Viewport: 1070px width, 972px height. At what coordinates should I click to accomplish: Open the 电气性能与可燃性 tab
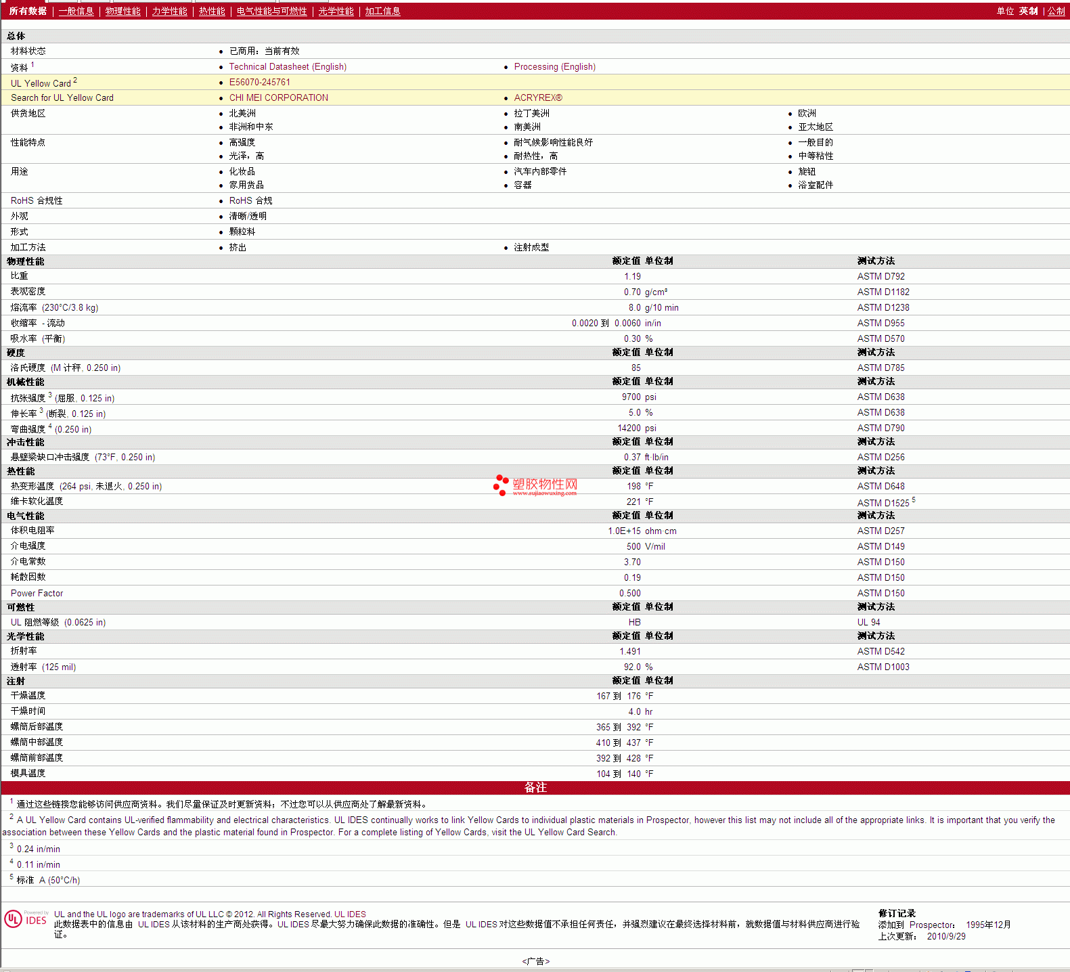pyautogui.click(x=271, y=12)
